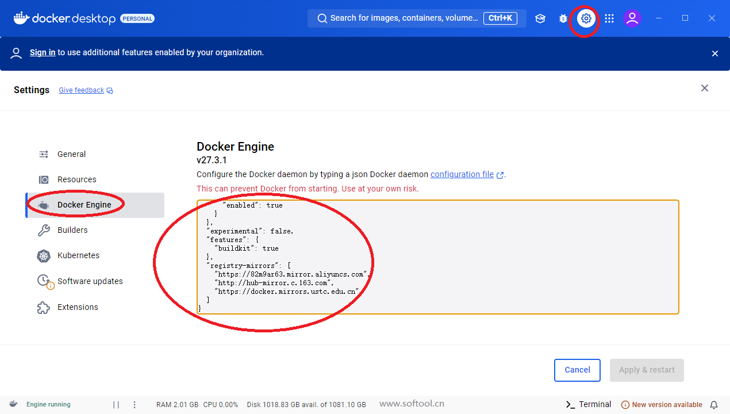The image size is (730, 414).
Task: Dismiss the sign-in banner
Action: coord(715,53)
